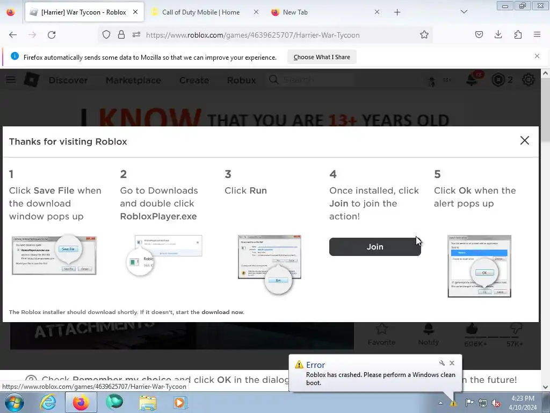
Task: Click the Choose What I Share button
Action: coord(322,57)
